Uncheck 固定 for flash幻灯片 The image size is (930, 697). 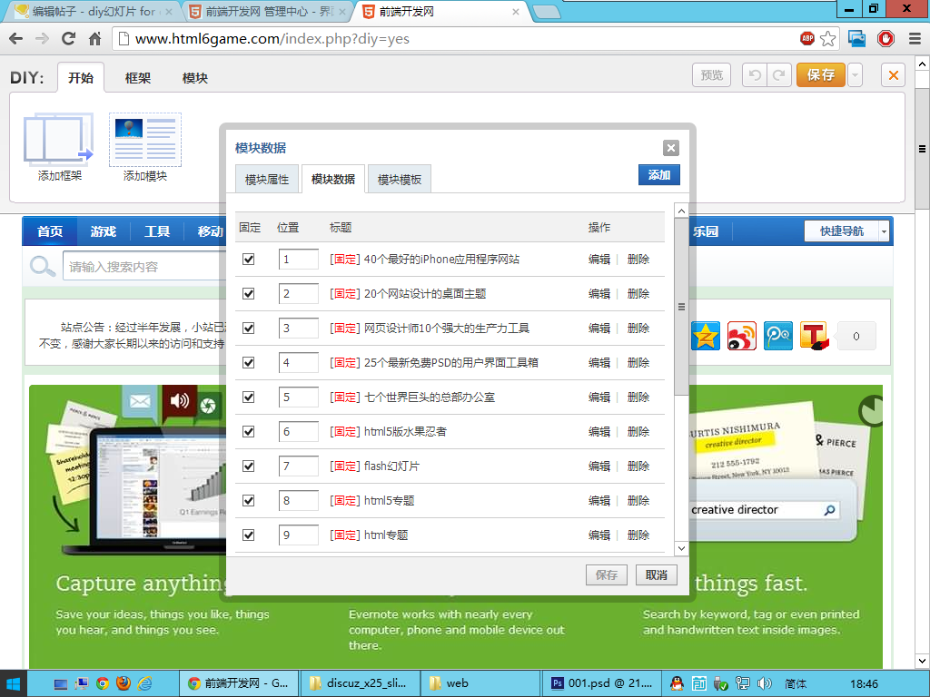[249, 466]
